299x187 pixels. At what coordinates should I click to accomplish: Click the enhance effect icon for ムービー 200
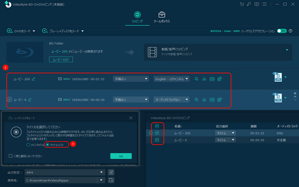(196, 79)
